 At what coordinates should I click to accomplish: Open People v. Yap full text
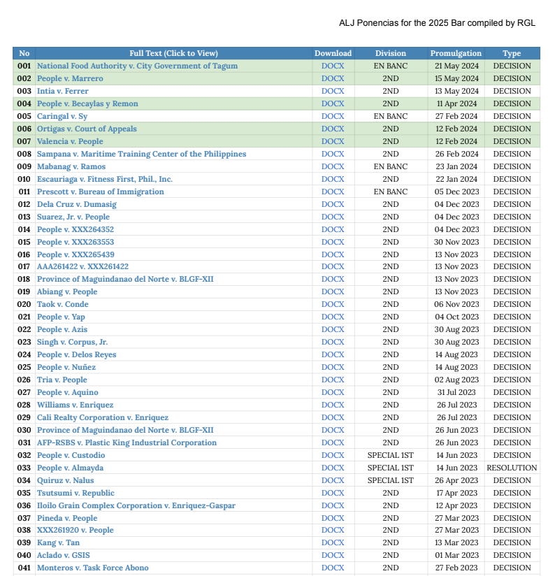pyautogui.click(x=61, y=317)
